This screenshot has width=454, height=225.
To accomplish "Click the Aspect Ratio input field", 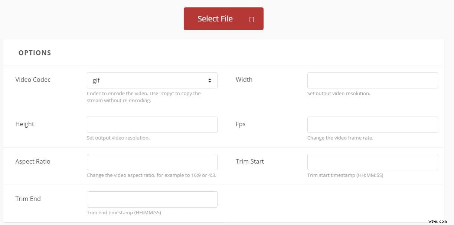I will [152, 162].
